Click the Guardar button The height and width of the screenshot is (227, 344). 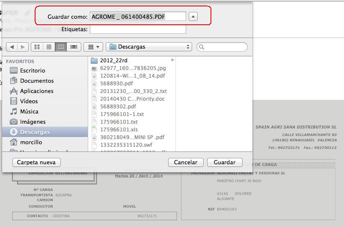pos(225,162)
